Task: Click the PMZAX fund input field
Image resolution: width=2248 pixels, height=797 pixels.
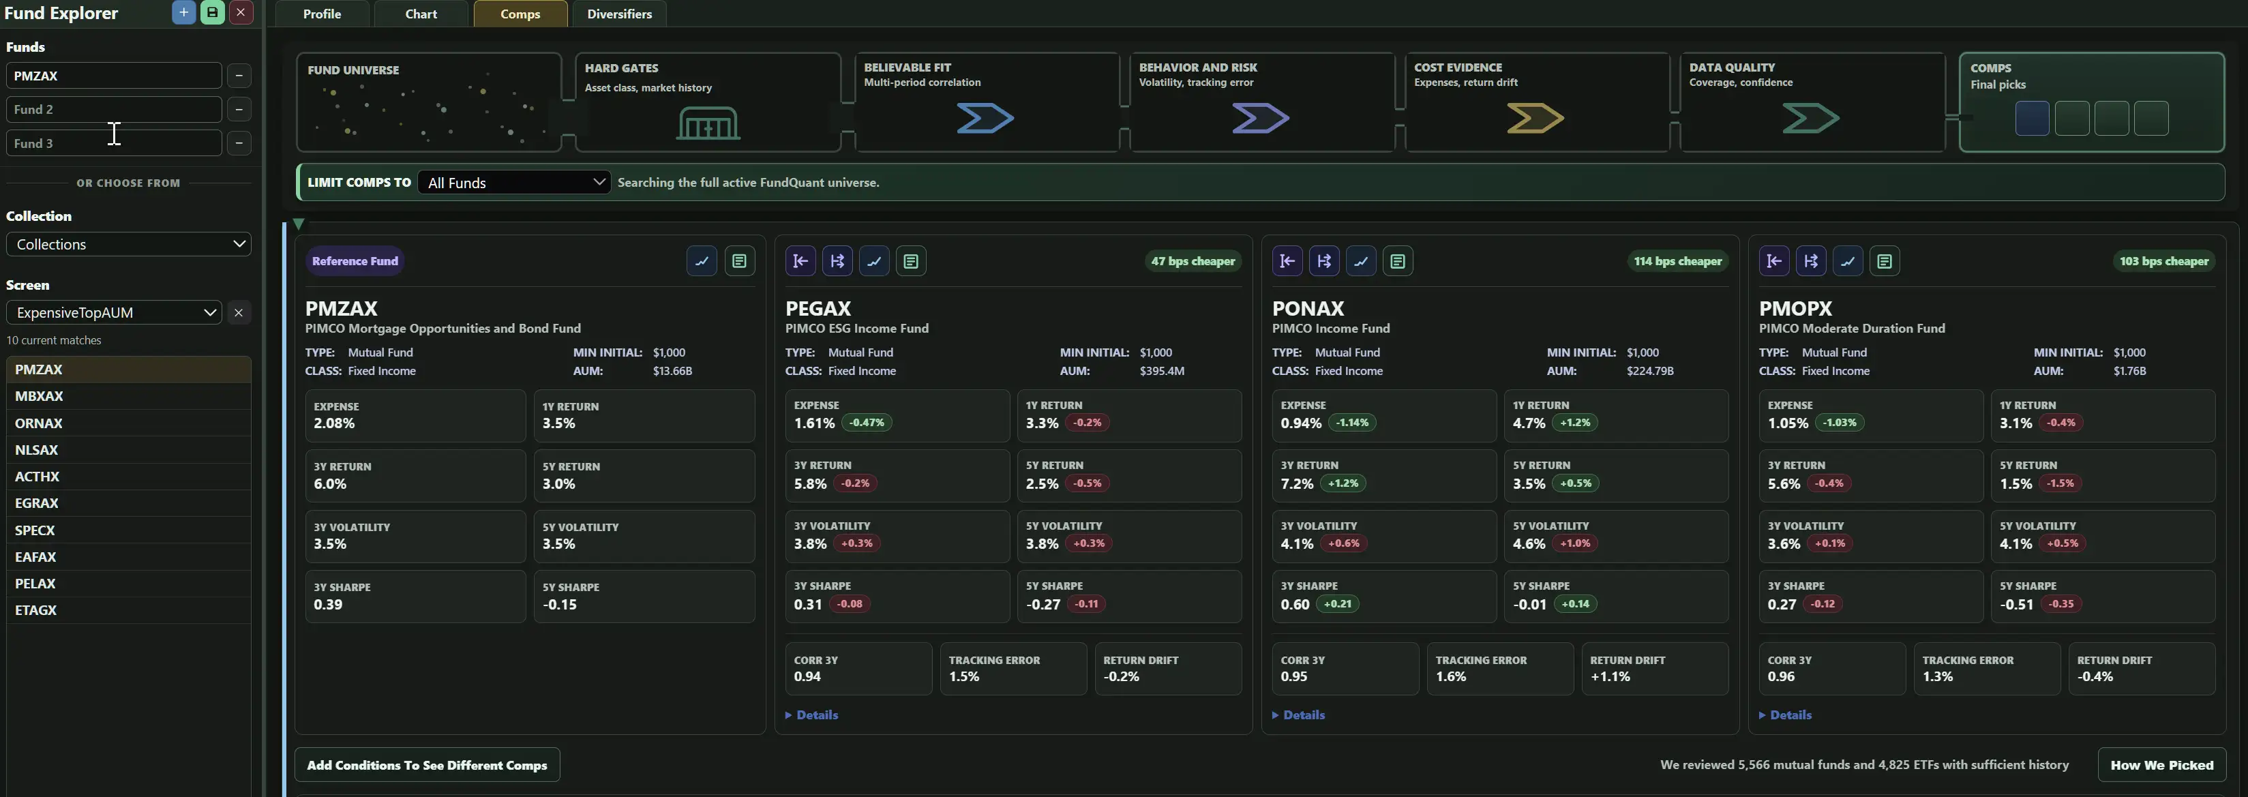Action: pyautogui.click(x=115, y=76)
